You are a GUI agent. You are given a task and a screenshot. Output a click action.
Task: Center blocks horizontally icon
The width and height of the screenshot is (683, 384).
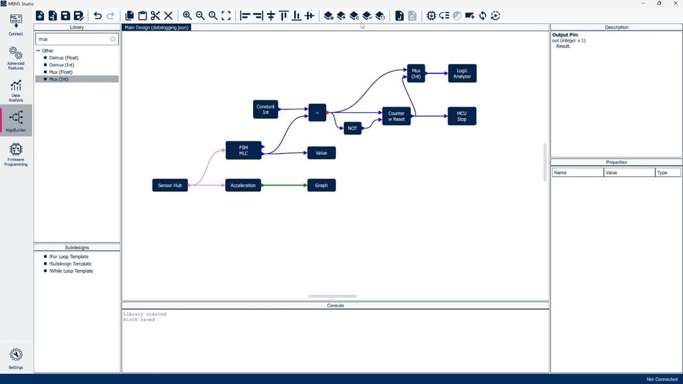pyautogui.click(x=309, y=16)
